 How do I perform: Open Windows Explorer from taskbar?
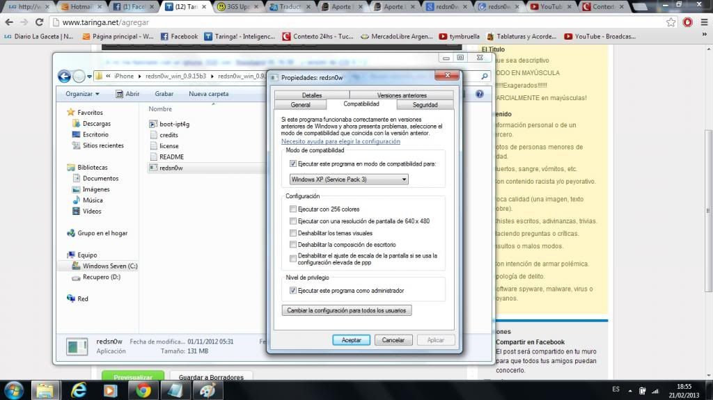(45, 390)
